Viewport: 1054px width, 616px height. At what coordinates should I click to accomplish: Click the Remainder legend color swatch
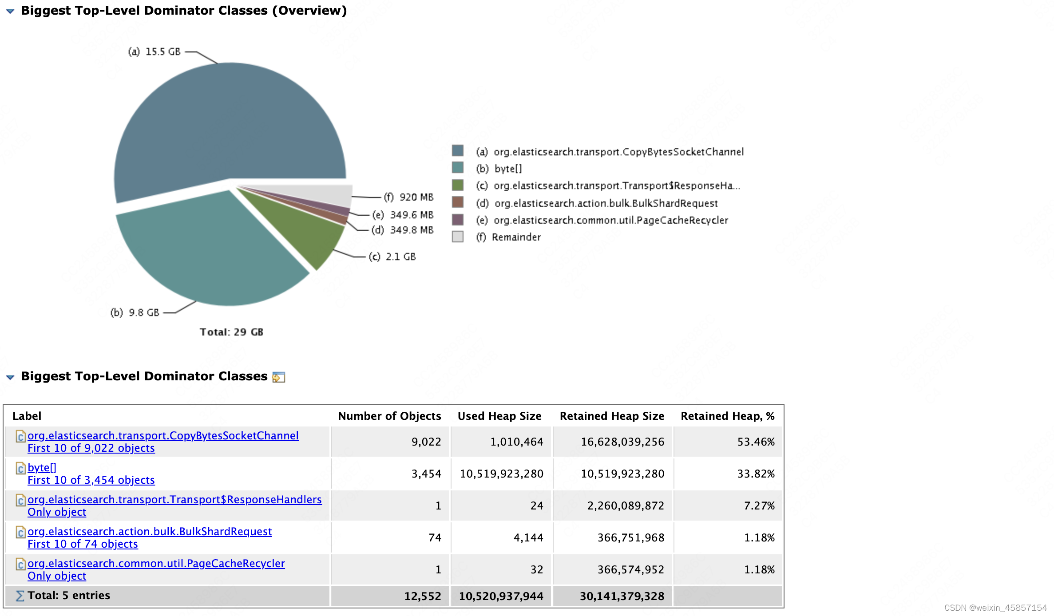coord(458,237)
